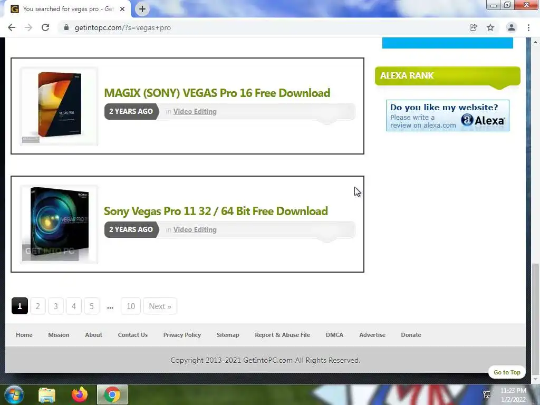Open the share page icon in address bar

click(x=473, y=27)
